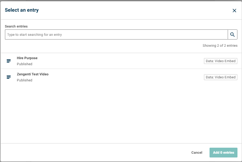242x162 pixels.
Task: Click the Hire Purpose entry type icon
Action: [9, 61]
